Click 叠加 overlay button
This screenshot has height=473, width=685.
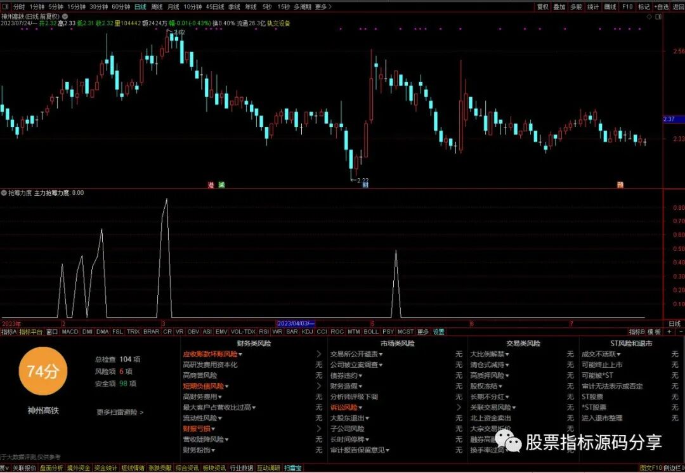[559, 7]
